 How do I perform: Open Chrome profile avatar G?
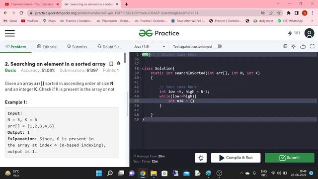tap(305, 13)
